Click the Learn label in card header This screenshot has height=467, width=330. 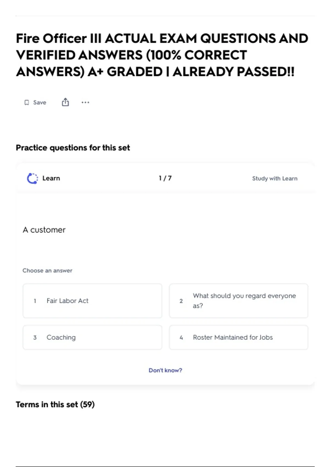pos(51,178)
